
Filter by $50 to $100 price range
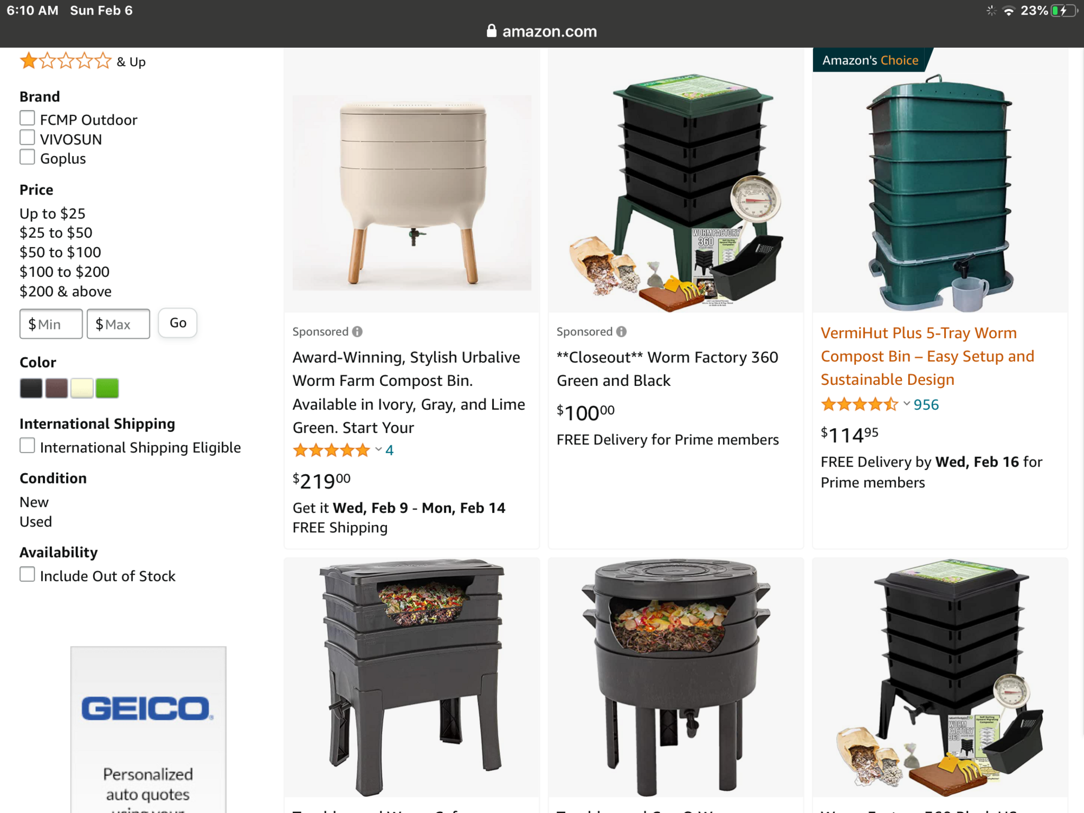click(60, 253)
